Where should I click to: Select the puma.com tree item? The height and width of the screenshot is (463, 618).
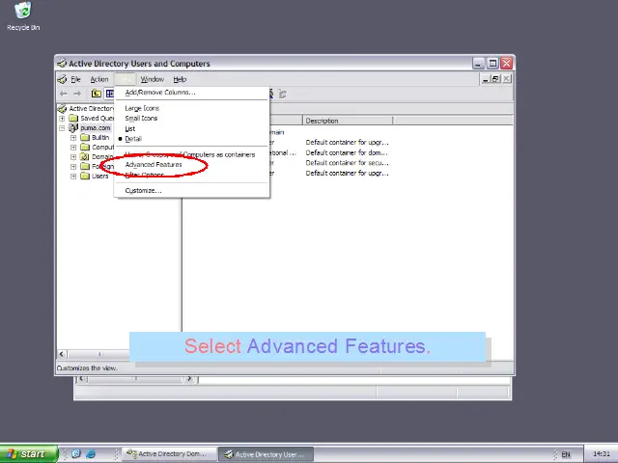point(96,128)
